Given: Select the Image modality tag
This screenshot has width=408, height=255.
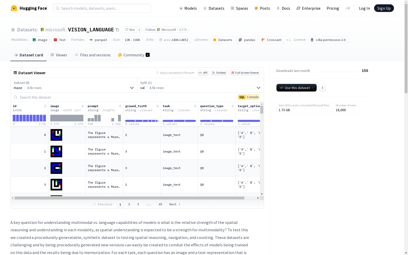Looking at the screenshot, I should pos(40,40).
